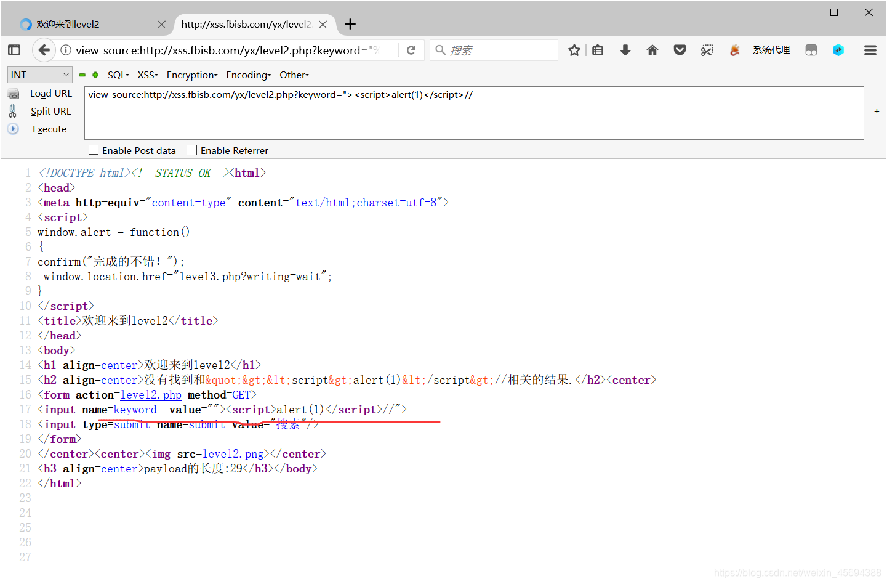Click 'payload的长度:29' text on line 21
The image size is (887, 584).
point(193,469)
